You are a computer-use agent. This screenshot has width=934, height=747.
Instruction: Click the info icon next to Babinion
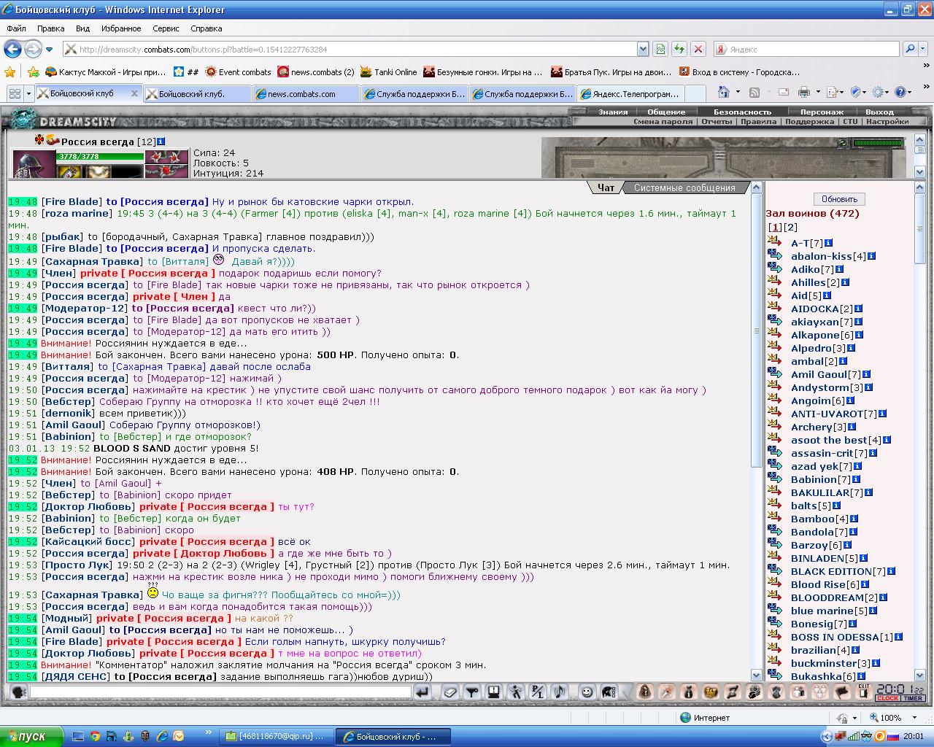pos(857,479)
